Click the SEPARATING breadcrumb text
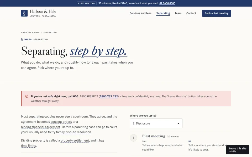The image size is (252, 157). 50,32
